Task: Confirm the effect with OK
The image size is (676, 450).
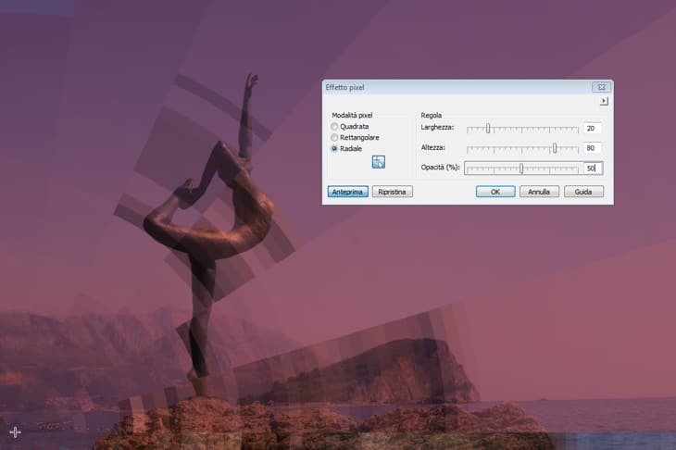Action: click(495, 192)
